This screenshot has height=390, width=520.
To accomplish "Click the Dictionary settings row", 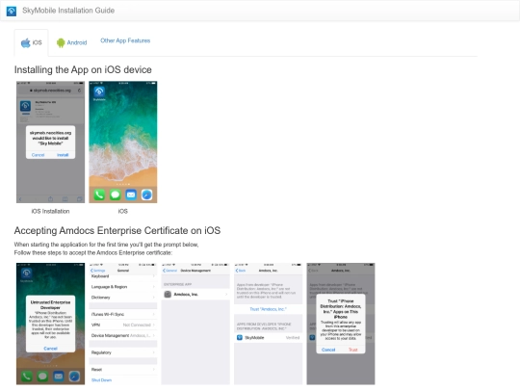I will pyautogui.click(x=123, y=298).
